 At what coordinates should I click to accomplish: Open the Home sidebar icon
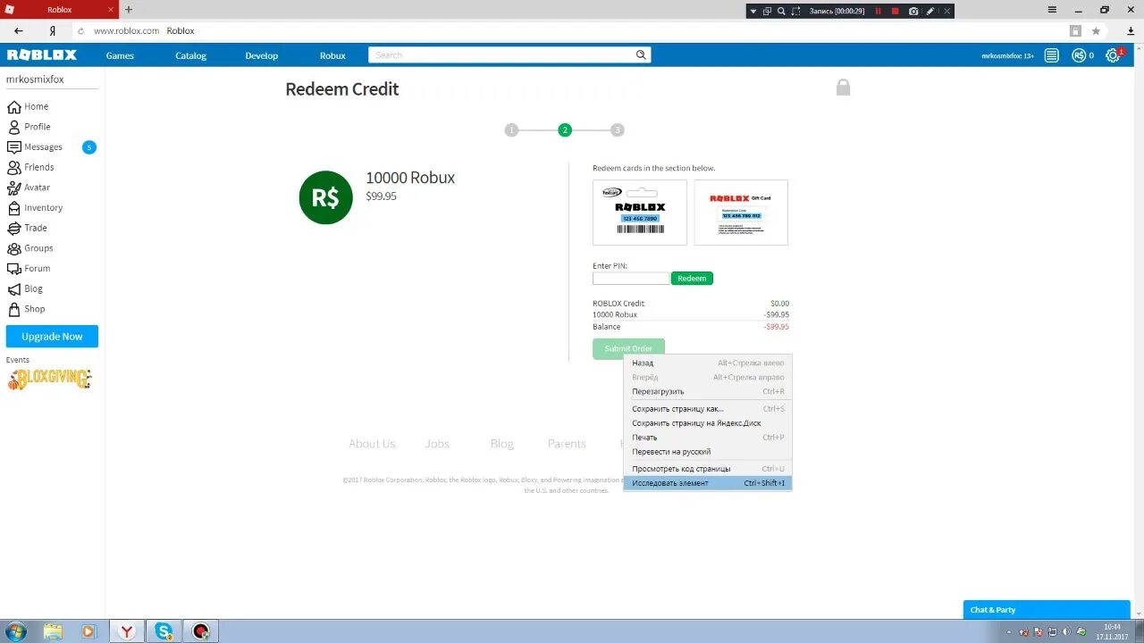pyautogui.click(x=13, y=106)
